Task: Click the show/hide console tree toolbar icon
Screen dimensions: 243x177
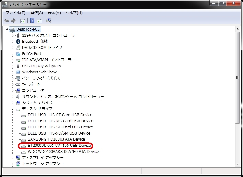Action: point(23,20)
